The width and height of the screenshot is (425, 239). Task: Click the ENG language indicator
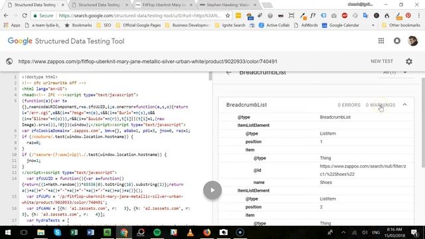point(376,232)
